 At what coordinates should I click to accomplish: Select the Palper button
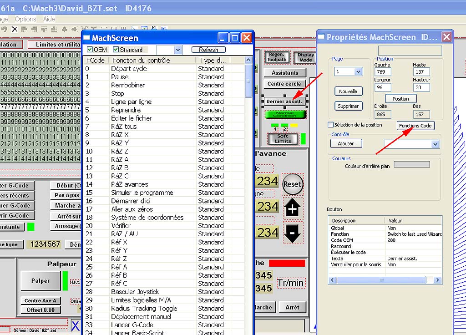click(x=41, y=281)
